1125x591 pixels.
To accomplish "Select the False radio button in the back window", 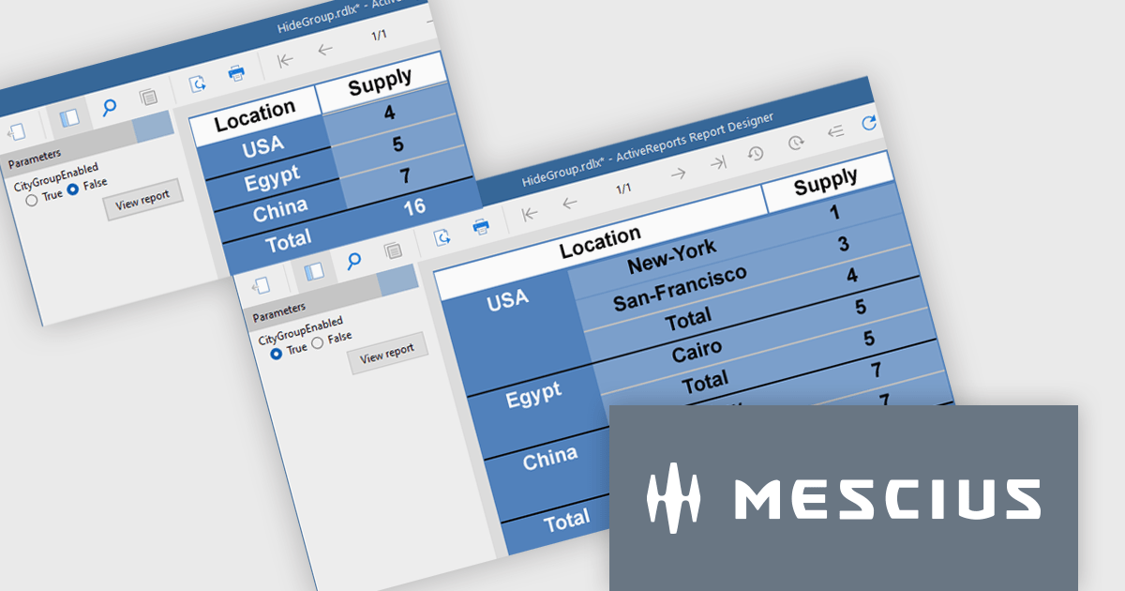I will (72, 189).
